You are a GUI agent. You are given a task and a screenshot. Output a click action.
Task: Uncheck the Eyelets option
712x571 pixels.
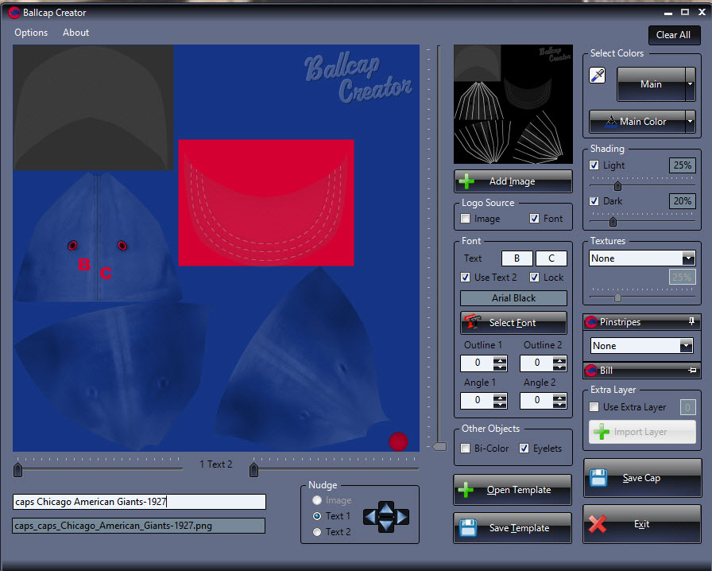(524, 449)
